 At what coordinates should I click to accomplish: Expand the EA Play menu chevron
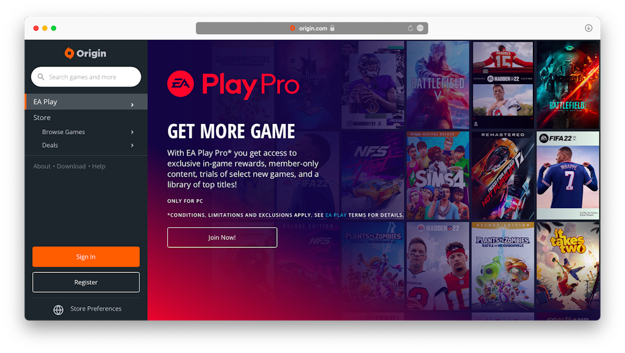[132, 104]
